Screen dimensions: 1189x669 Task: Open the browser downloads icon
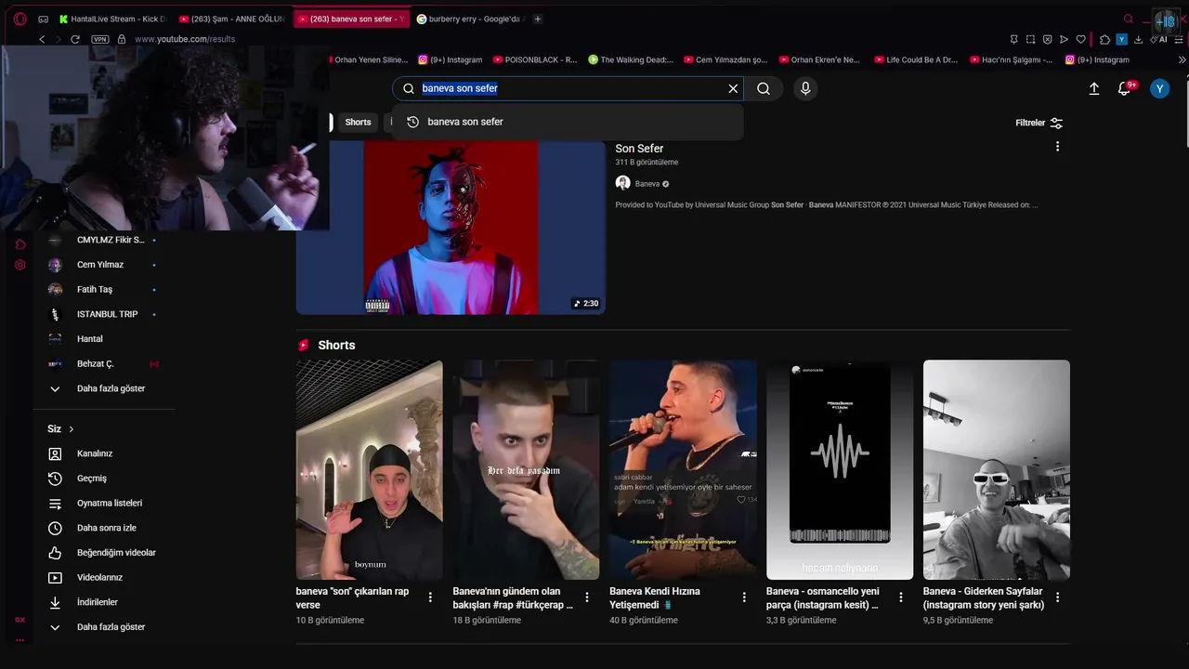pos(1138,39)
